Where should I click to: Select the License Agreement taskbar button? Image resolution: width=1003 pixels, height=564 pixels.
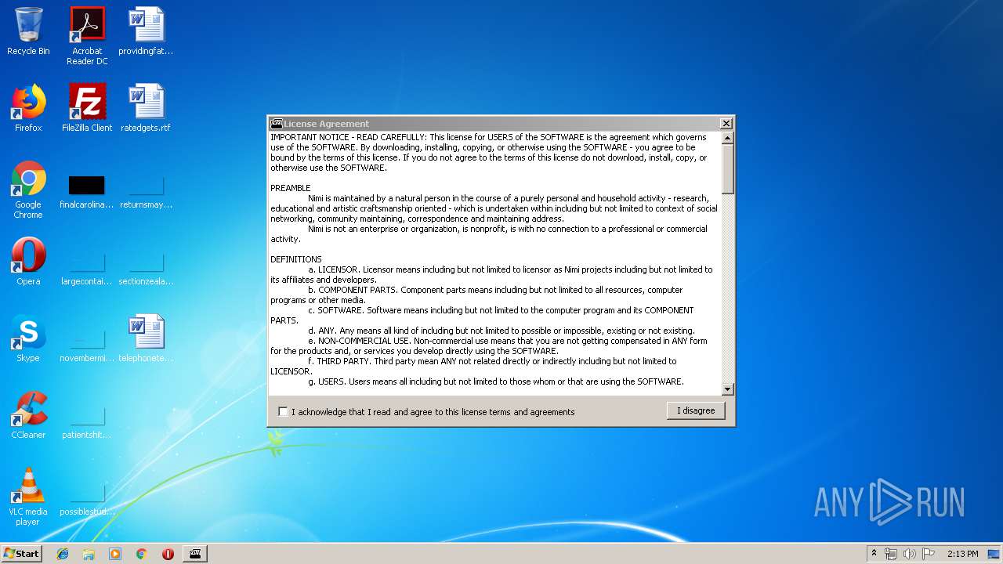[x=195, y=554]
